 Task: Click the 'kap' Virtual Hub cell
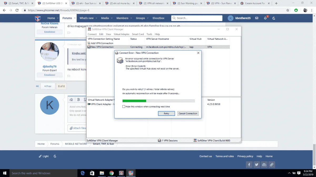(191, 47)
